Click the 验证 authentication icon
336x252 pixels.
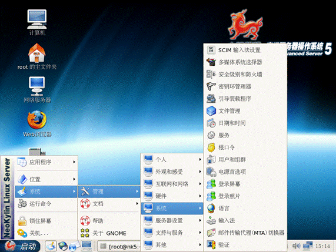(x=211, y=245)
